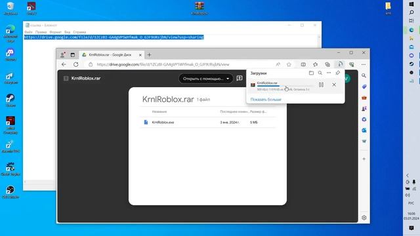
Task: Pause the KrnlRoblox.rar download
Action: (321, 85)
